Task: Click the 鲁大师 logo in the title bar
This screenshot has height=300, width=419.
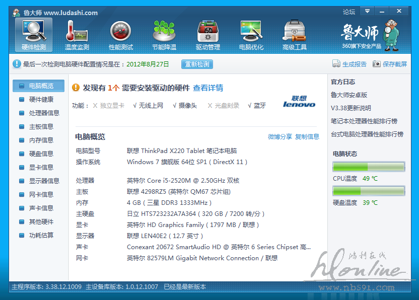Action: coord(17,12)
